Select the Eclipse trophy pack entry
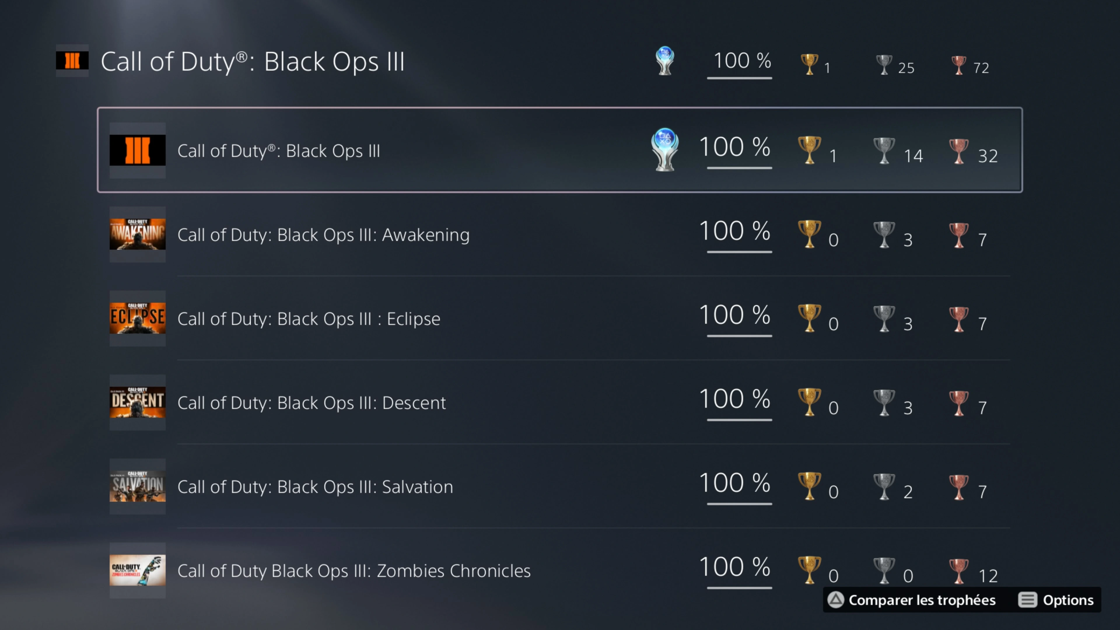The width and height of the screenshot is (1120, 630). tap(309, 319)
